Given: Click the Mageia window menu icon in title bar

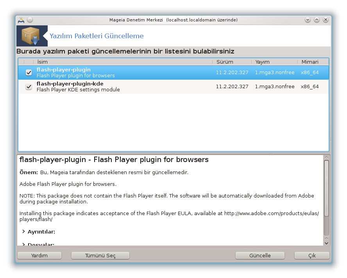Looking at the screenshot, I should coord(21,20).
